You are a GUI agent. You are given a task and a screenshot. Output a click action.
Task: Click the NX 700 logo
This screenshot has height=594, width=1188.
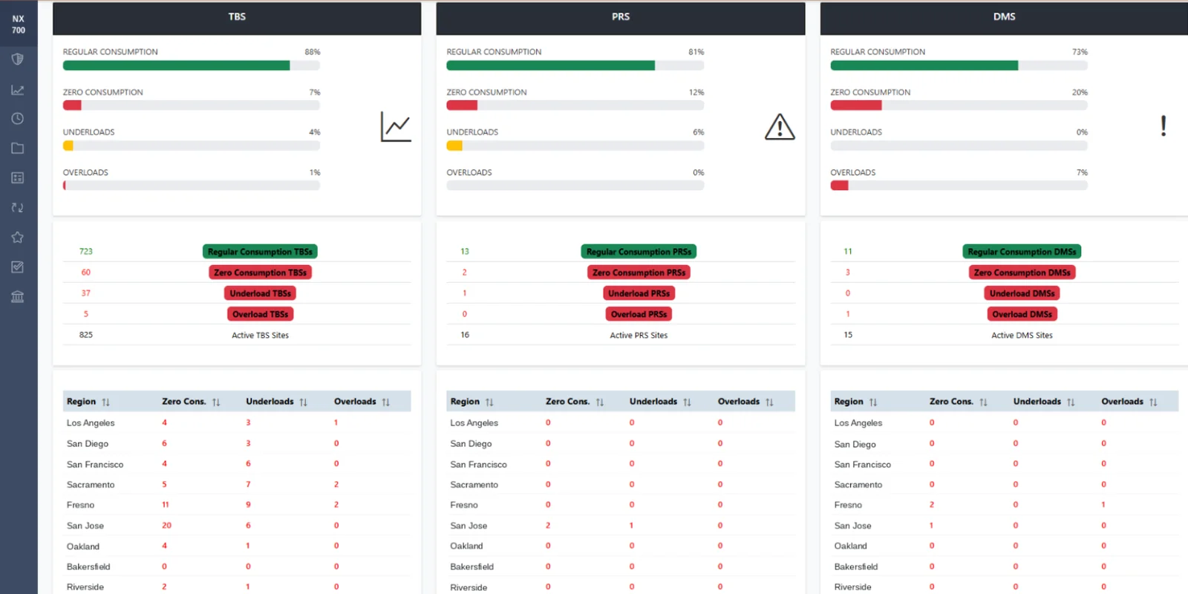19,25
